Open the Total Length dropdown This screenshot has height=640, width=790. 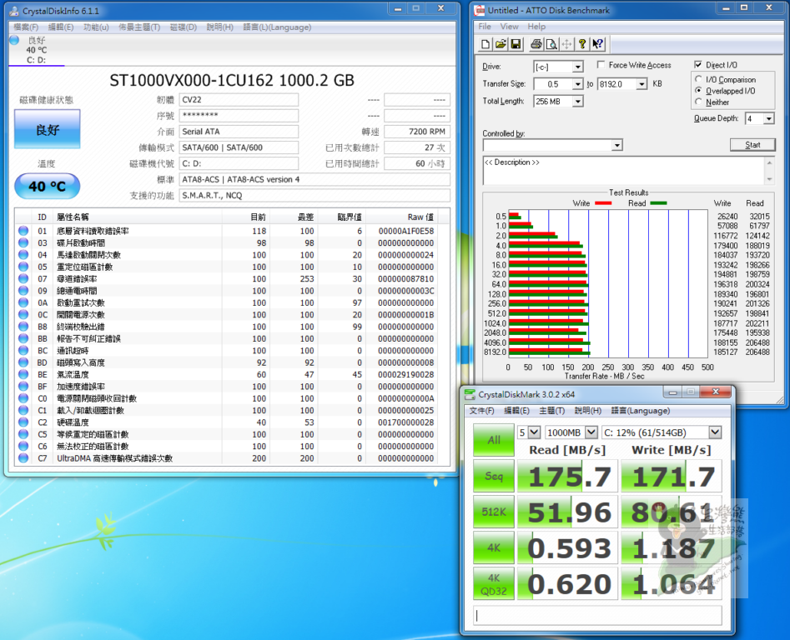[577, 102]
